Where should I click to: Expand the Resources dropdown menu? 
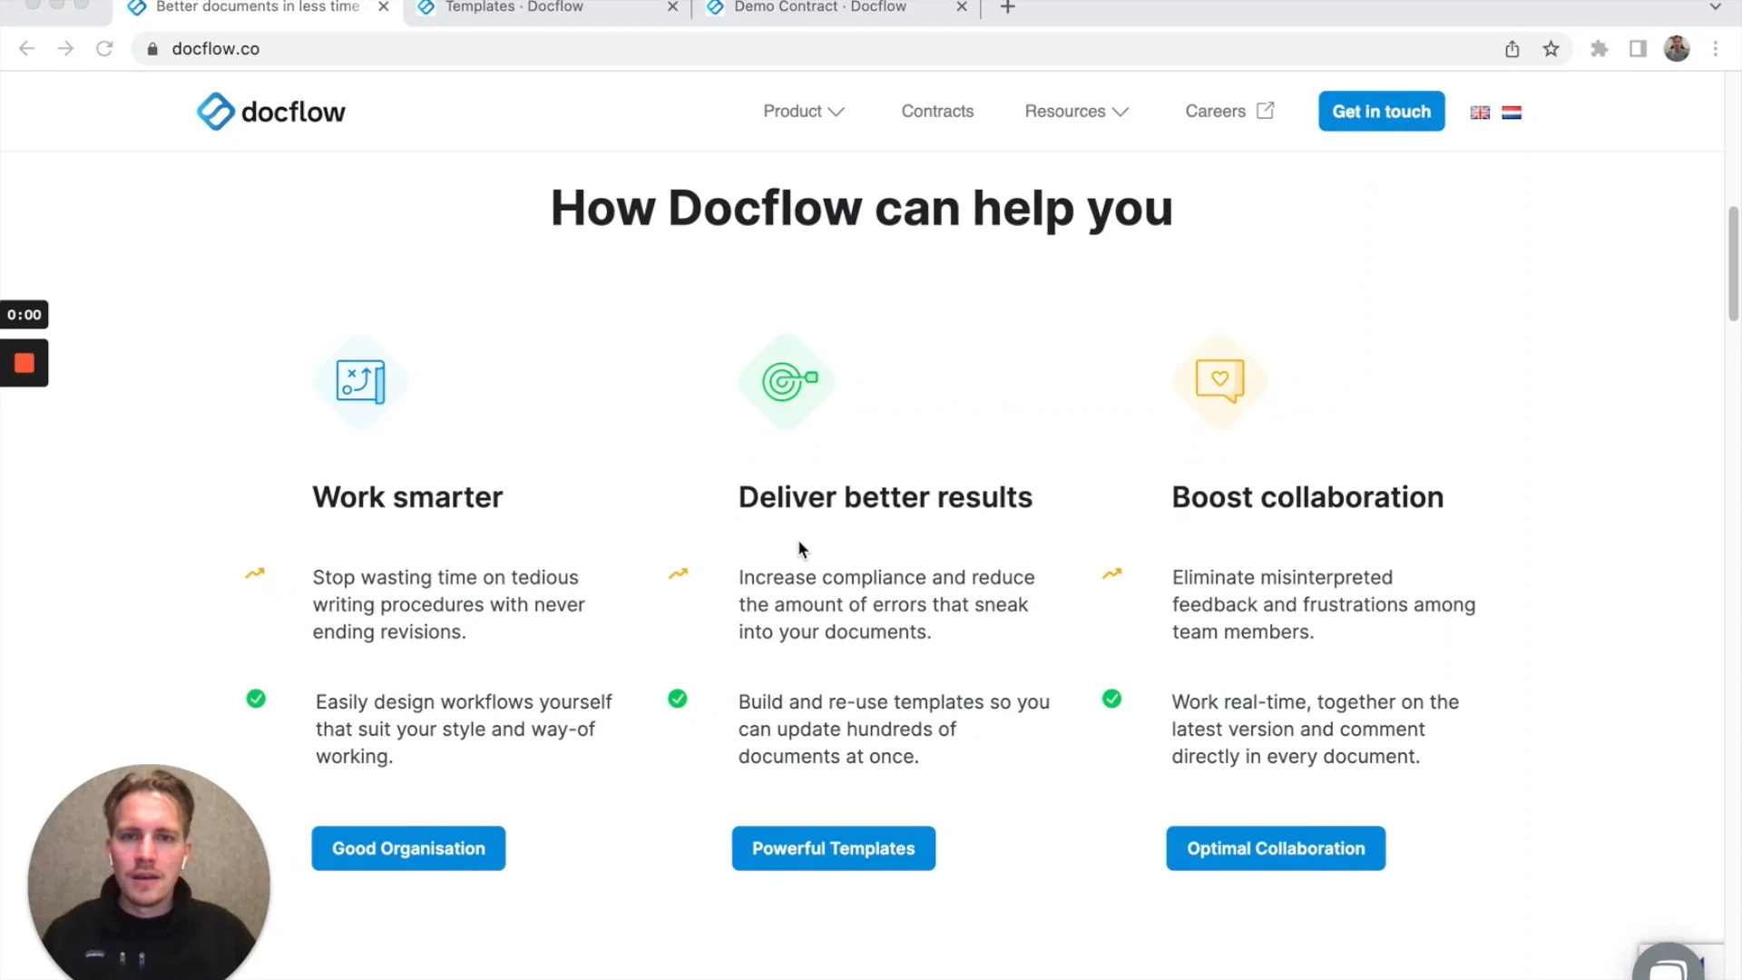1075,111
